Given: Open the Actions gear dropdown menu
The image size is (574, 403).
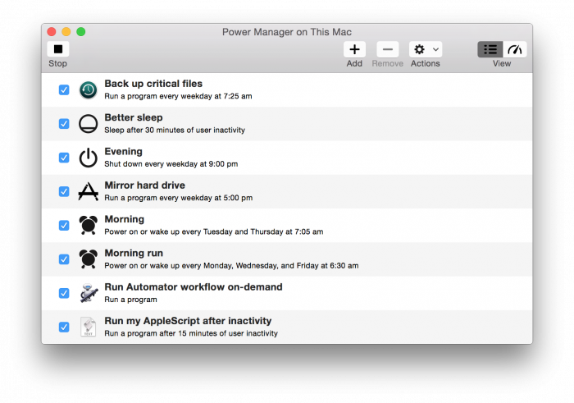Looking at the screenshot, I should pos(425,49).
